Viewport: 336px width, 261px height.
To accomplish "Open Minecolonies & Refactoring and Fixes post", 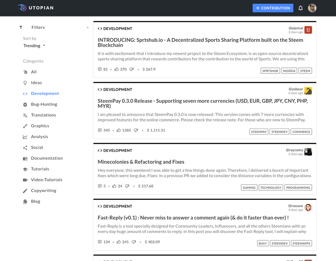I will 141,162.
